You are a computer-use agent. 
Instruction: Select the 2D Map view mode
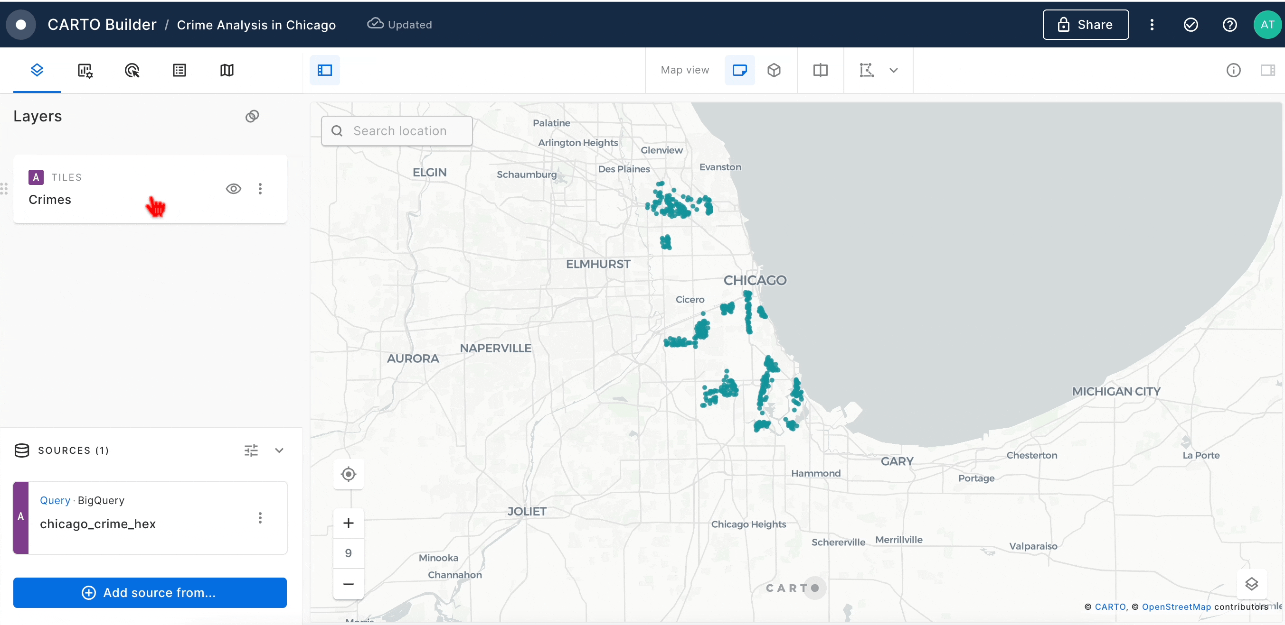tap(739, 70)
